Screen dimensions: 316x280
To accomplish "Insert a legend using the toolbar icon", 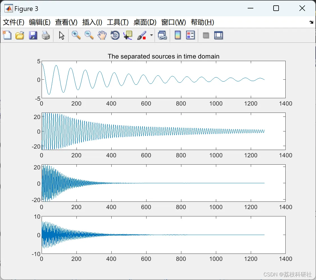I will click(190, 35).
